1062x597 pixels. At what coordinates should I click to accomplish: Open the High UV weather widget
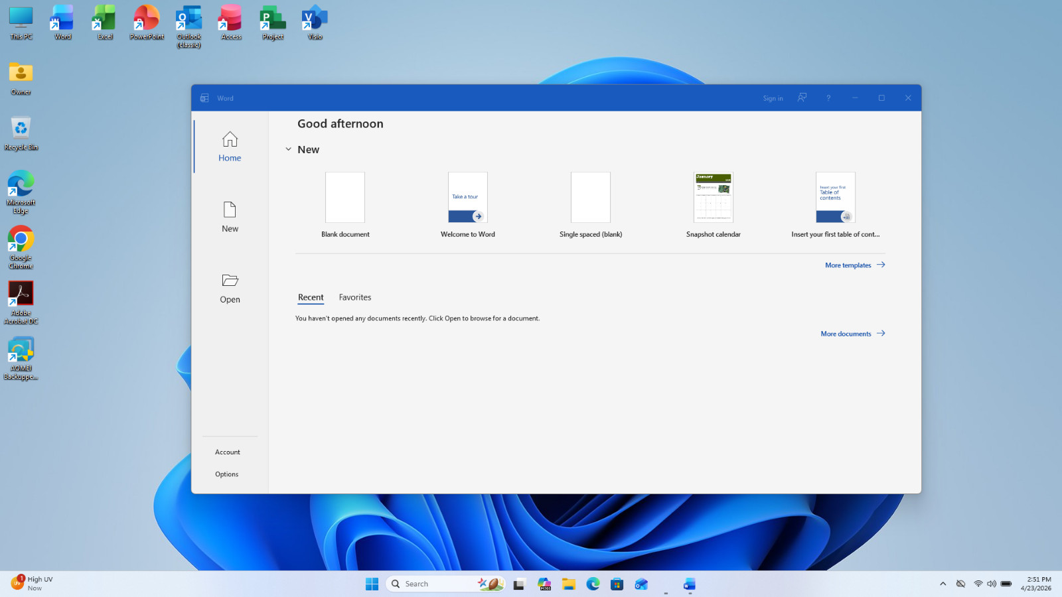(32, 584)
